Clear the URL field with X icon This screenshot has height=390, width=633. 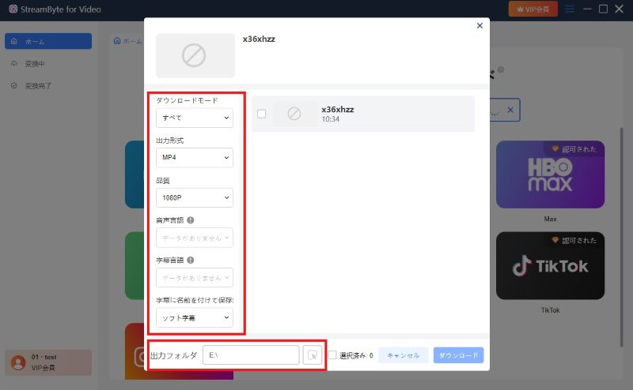pyautogui.click(x=510, y=110)
